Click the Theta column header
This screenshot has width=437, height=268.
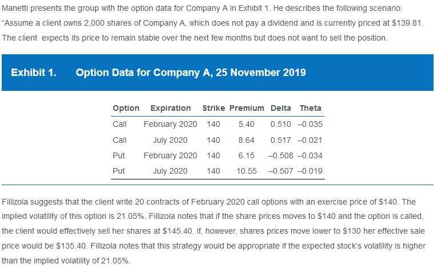(x=311, y=108)
